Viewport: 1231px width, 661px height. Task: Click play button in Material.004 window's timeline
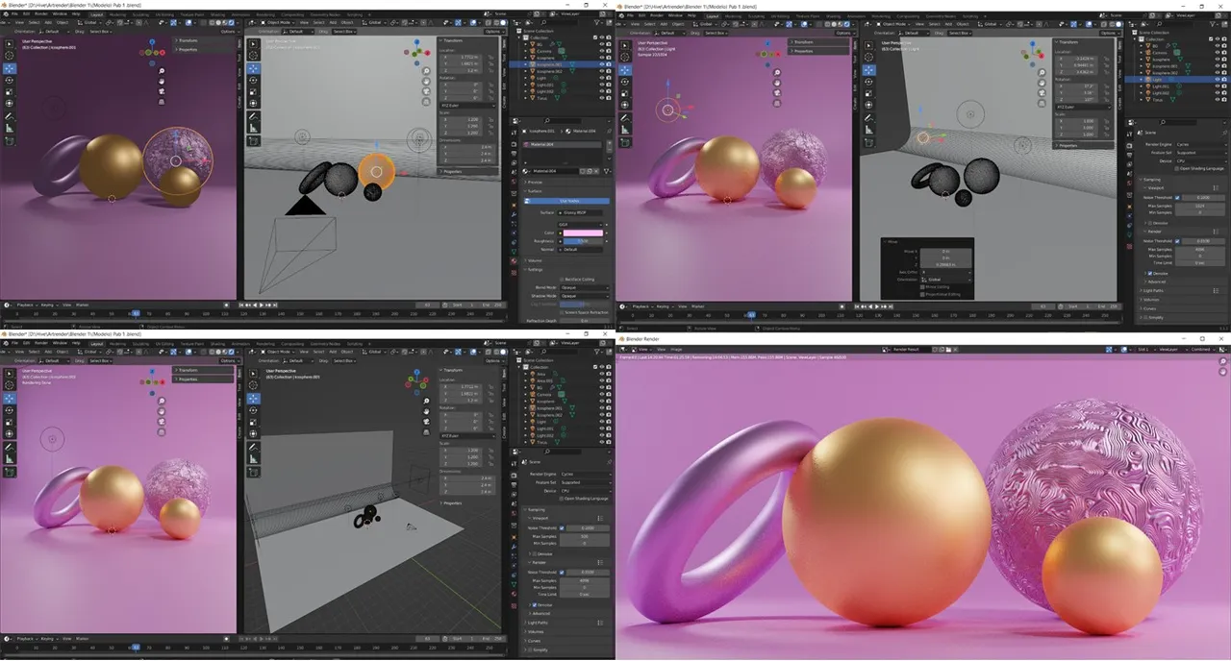coord(263,305)
